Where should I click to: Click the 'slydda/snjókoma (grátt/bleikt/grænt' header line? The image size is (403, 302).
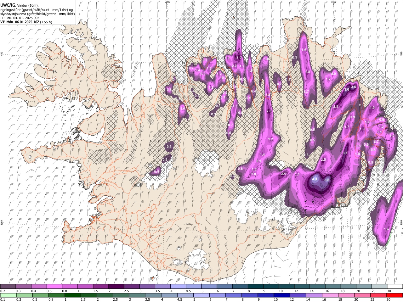(37, 14)
